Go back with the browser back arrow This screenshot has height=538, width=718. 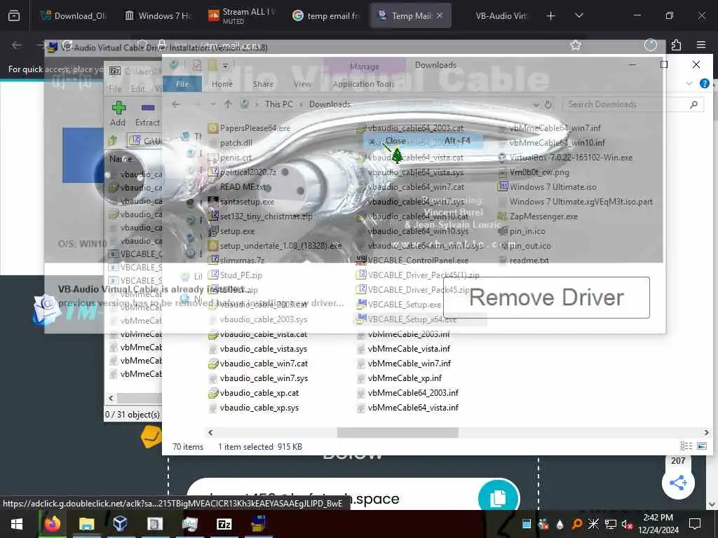pyautogui.click(x=17, y=45)
